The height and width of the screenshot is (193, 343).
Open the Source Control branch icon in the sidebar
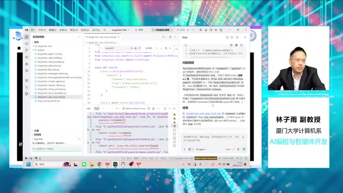[27, 50]
